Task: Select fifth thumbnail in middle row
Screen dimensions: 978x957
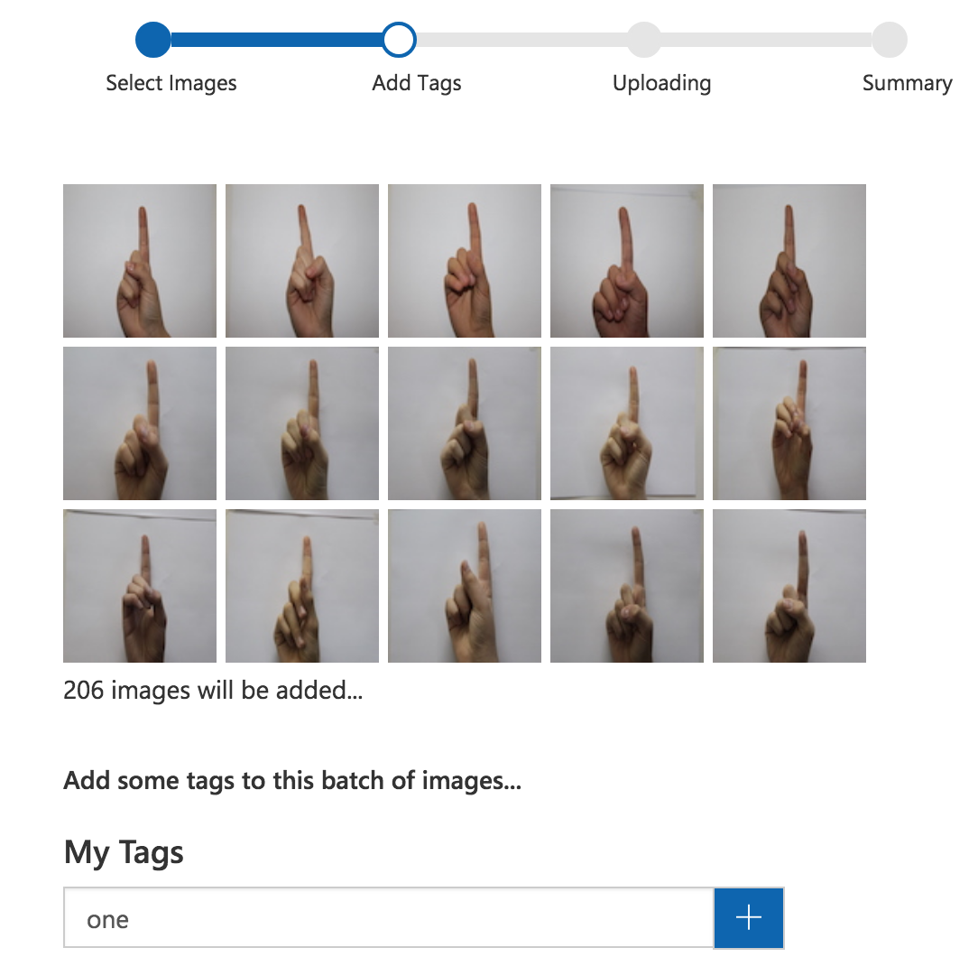Action: click(x=789, y=423)
